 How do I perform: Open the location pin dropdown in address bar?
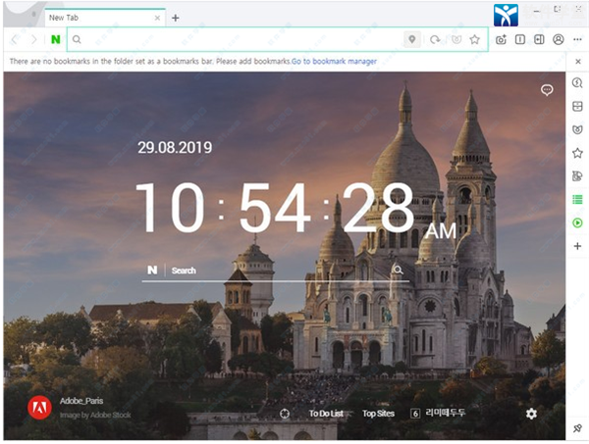(x=412, y=39)
